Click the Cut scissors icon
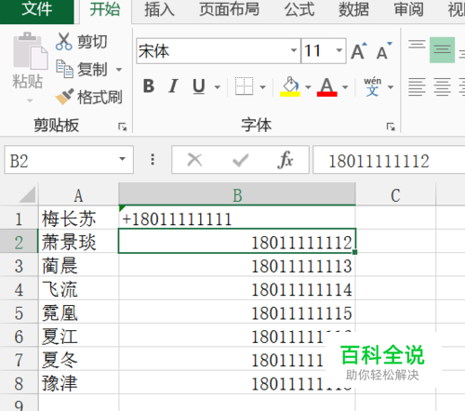The width and height of the screenshot is (465, 411). click(x=64, y=42)
